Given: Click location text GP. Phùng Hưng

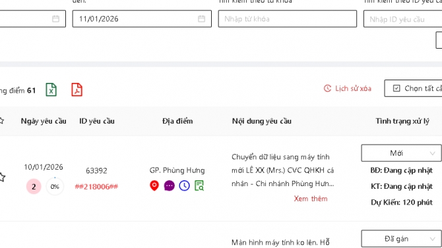Looking at the screenshot, I should 177,170.
